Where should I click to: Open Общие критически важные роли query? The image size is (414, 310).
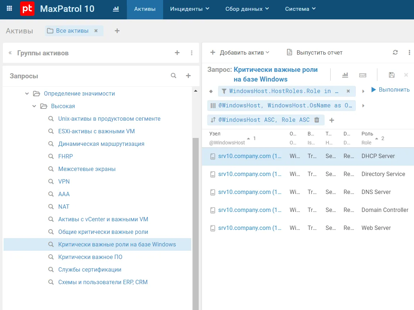coord(103,232)
